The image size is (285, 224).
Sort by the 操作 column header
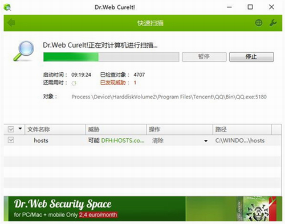pyautogui.click(x=180, y=130)
